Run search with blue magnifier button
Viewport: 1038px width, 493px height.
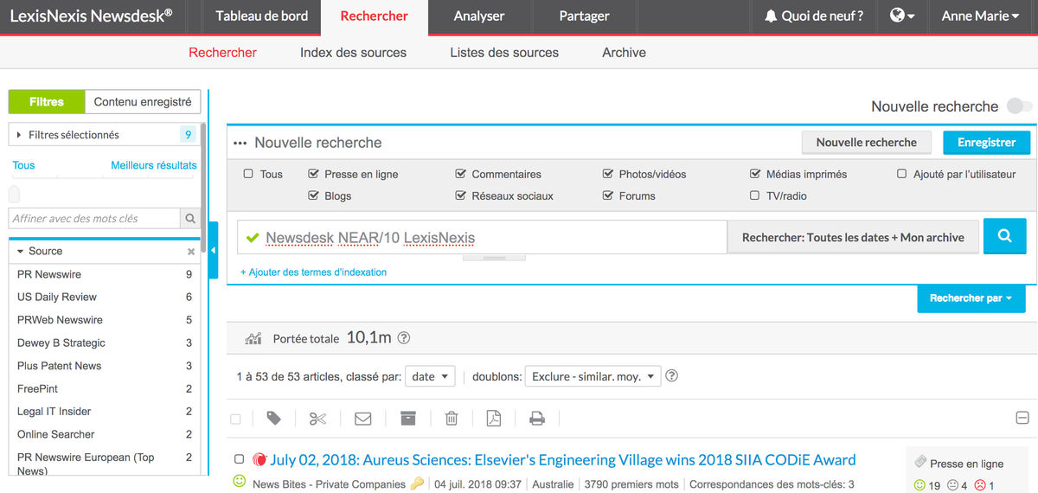pos(1004,236)
